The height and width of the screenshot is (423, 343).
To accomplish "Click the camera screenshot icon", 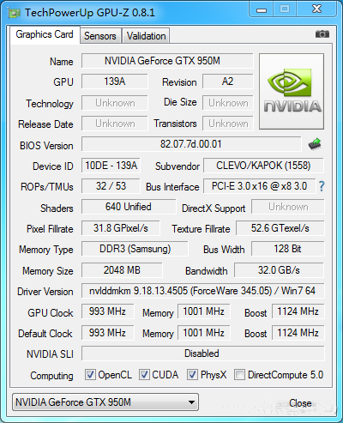I will [x=322, y=34].
